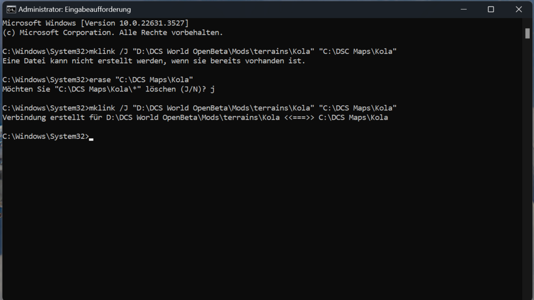Click the <<===>> junction arrow symbol

point(299,117)
